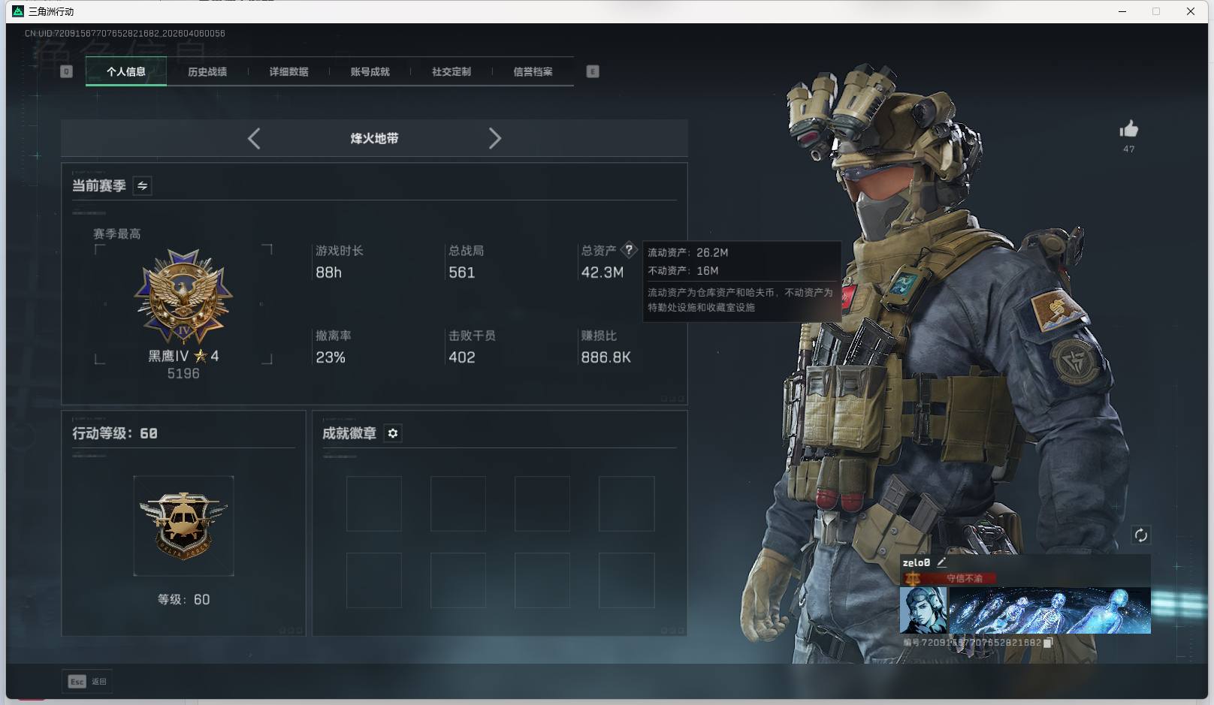This screenshot has height=705, width=1214.
Task: Click the 黑鹰IV rank badge emblem
Action: point(183,297)
